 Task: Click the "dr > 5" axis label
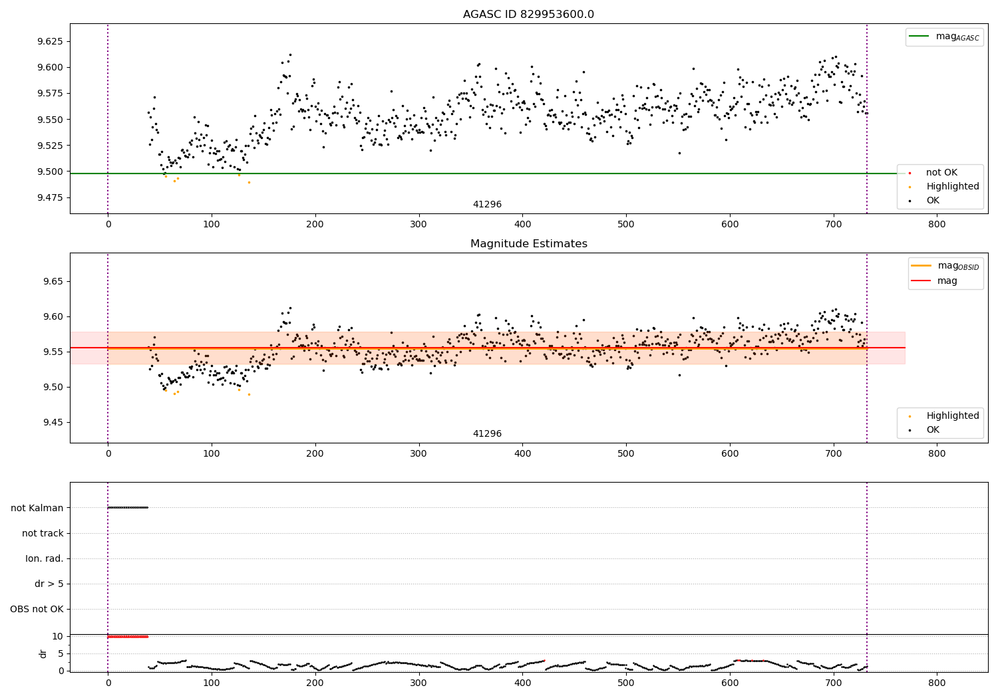(x=49, y=584)
